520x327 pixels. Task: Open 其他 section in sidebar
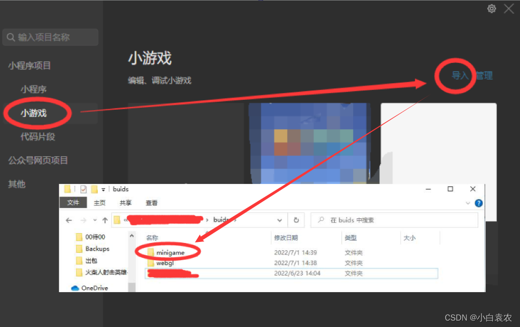[x=17, y=184]
